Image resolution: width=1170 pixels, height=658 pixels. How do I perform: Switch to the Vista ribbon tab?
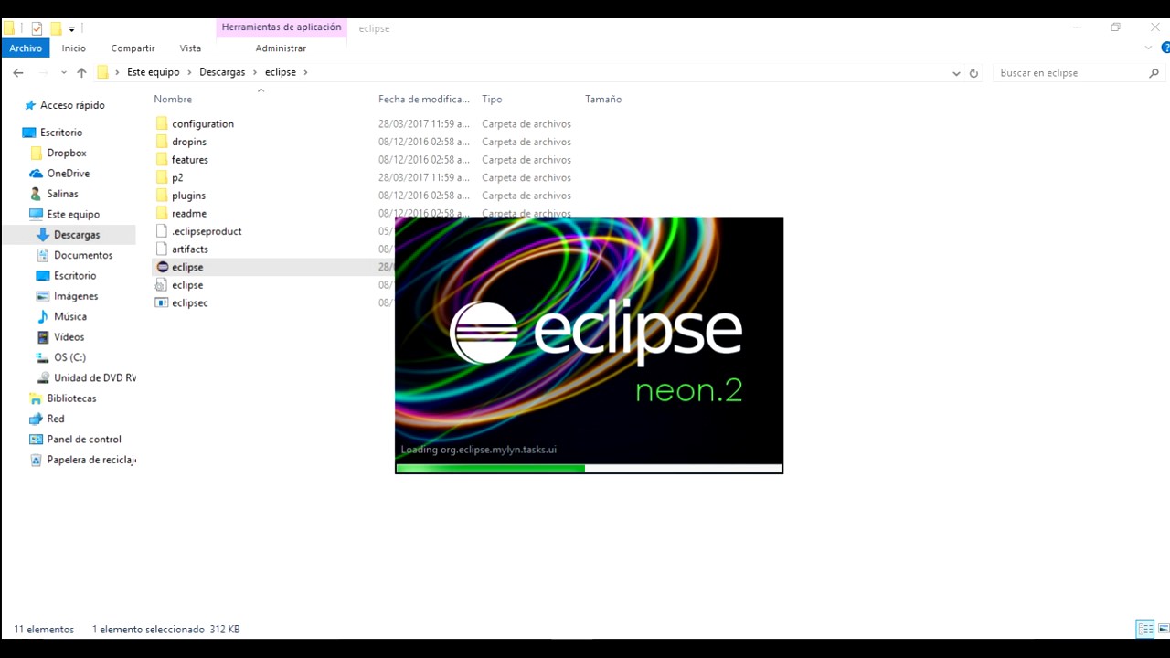click(x=190, y=48)
